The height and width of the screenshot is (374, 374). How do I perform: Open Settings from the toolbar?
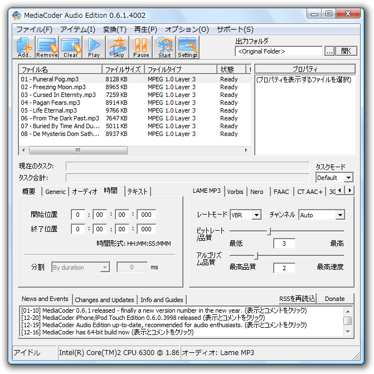(x=188, y=47)
